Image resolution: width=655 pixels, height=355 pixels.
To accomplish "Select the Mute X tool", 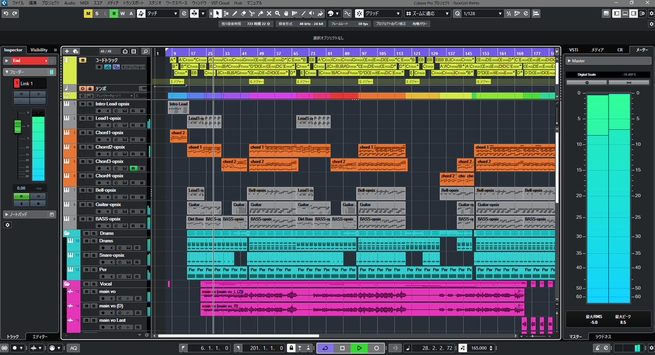I will coord(269,13).
